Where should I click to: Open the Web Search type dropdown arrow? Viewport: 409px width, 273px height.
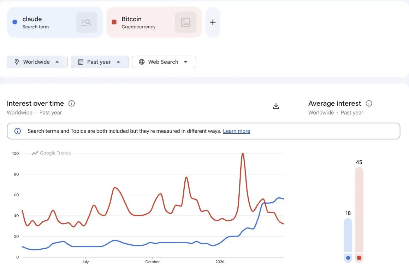pyautogui.click(x=185, y=62)
